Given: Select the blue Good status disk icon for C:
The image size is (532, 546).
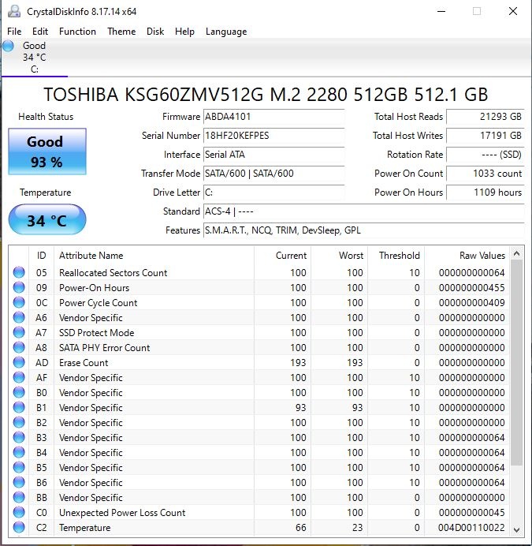Looking at the screenshot, I should [x=8, y=46].
